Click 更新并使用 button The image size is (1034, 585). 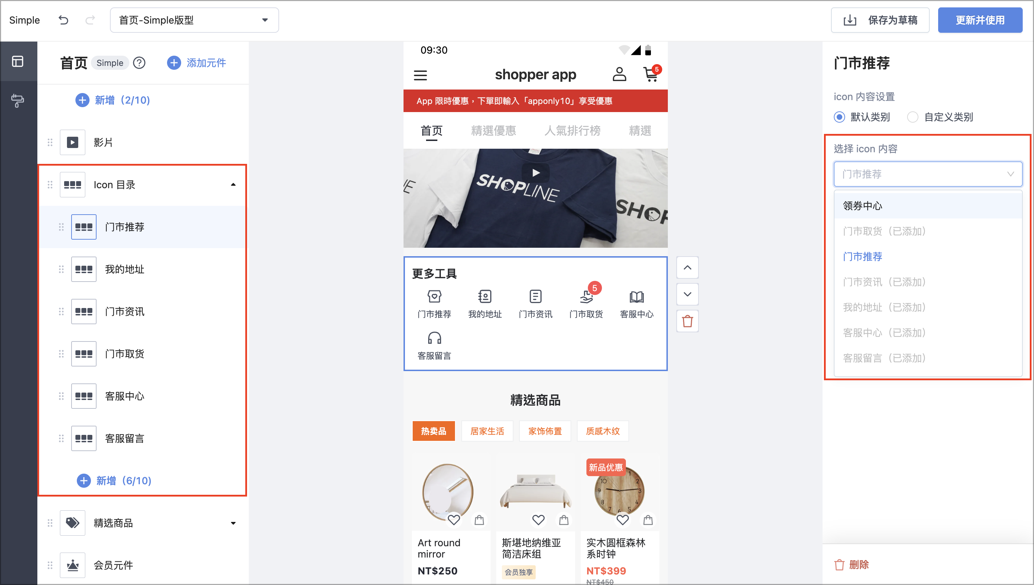click(x=980, y=20)
